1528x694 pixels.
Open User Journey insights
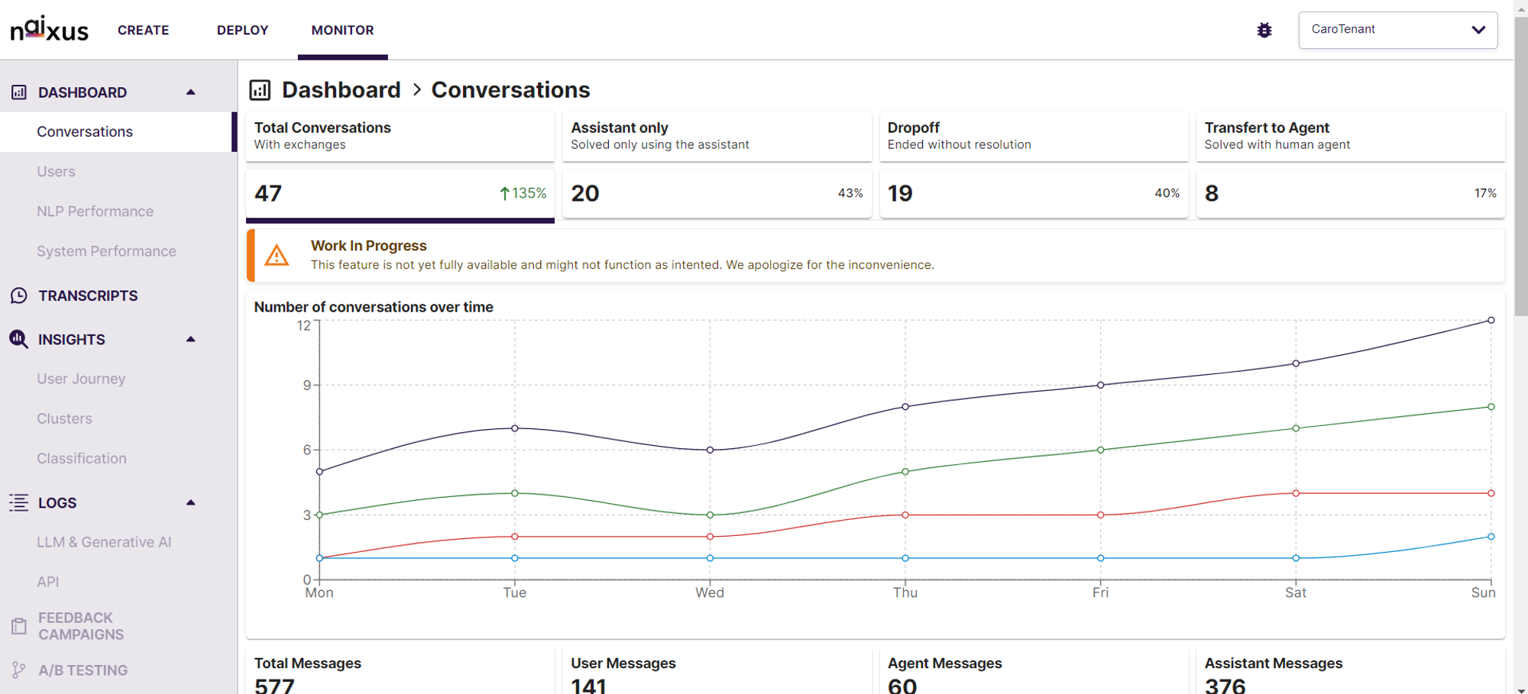[x=81, y=379]
